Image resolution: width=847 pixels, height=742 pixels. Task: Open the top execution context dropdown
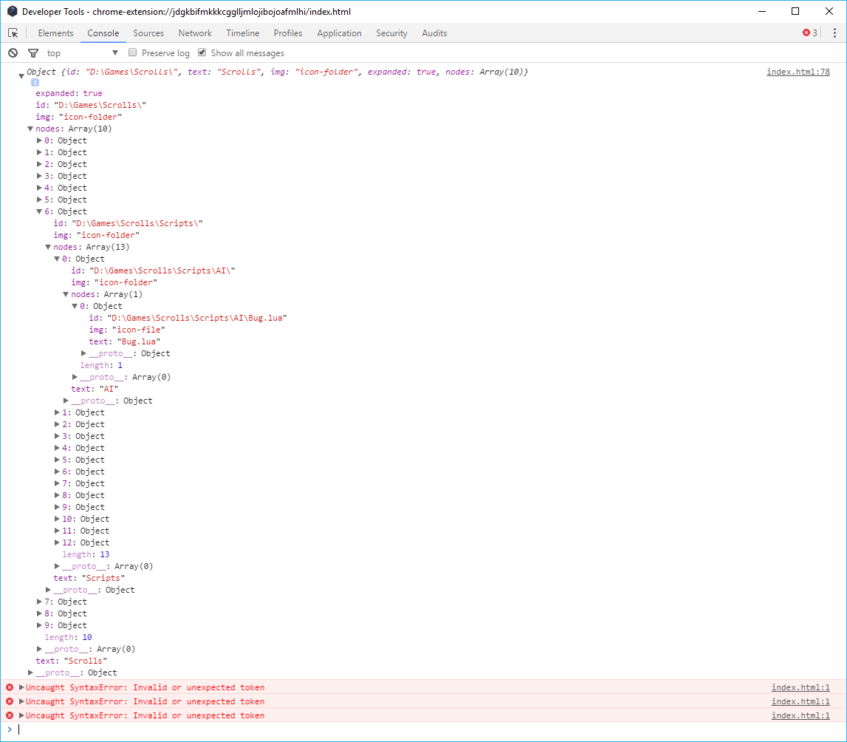point(83,53)
